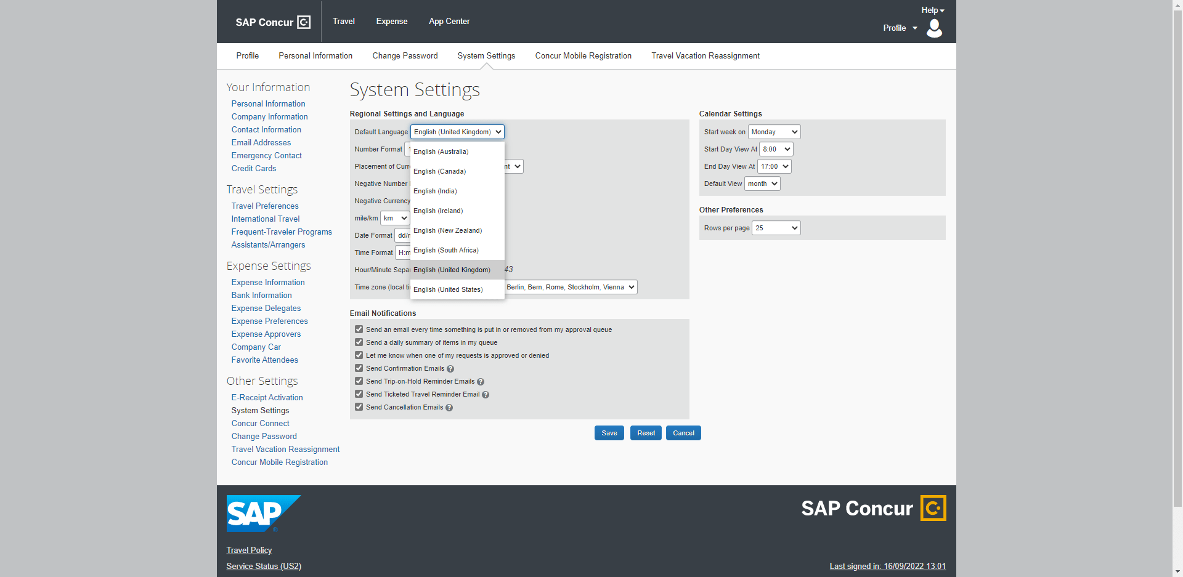Open the App Center navigation item
Image resolution: width=1183 pixels, height=577 pixels.
(x=449, y=22)
